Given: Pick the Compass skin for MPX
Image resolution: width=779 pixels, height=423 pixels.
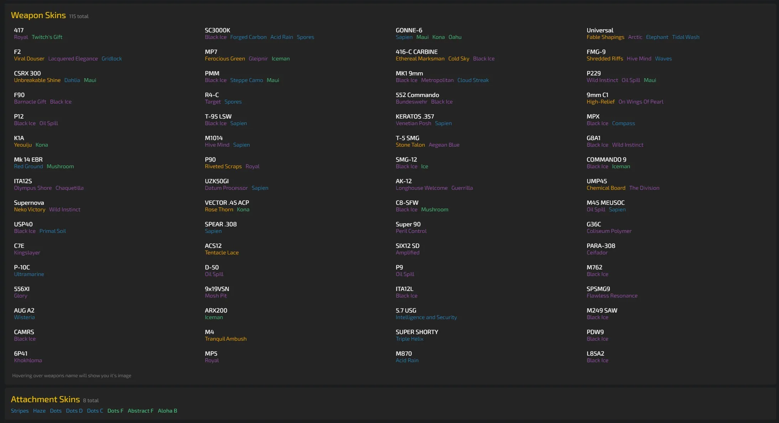Looking at the screenshot, I should coord(623,123).
